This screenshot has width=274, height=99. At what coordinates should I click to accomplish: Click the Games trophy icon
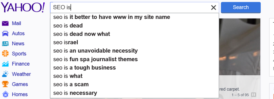(5, 84)
